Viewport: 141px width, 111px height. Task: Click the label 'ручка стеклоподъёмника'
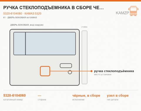click(x=114, y=71)
